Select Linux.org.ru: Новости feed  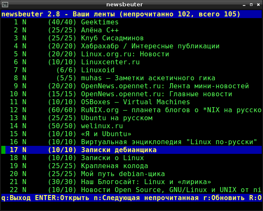(x=131, y=54)
